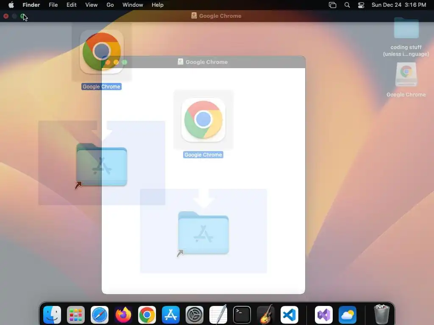This screenshot has width=434, height=325.
Task: Click red close button of top title bar
Action: (6, 17)
